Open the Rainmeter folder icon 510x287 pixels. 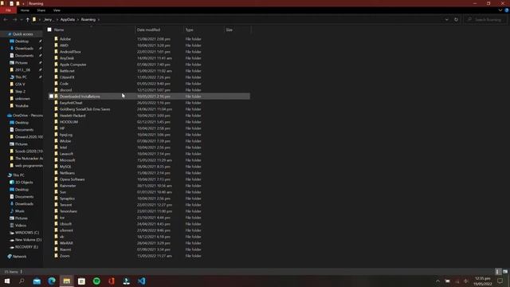pyautogui.click(x=56, y=186)
